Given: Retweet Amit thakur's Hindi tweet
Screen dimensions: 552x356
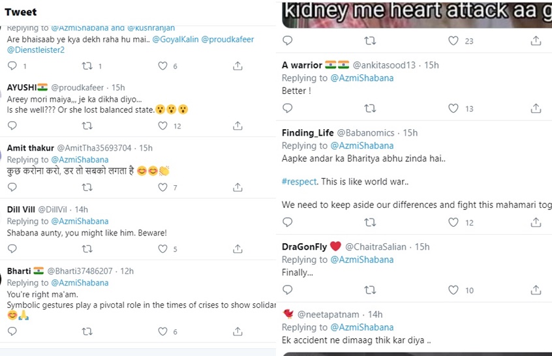Looking at the screenshot, I should pos(87,188).
